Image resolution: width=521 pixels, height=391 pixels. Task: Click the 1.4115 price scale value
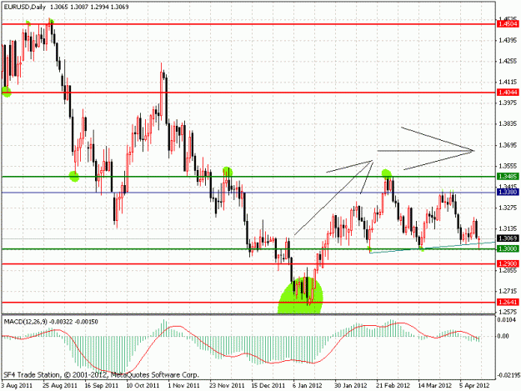click(508, 82)
